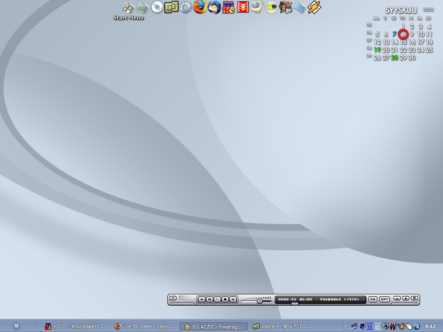Skip to previous track in player
This screenshot has width=443, height=332.
(202, 299)
